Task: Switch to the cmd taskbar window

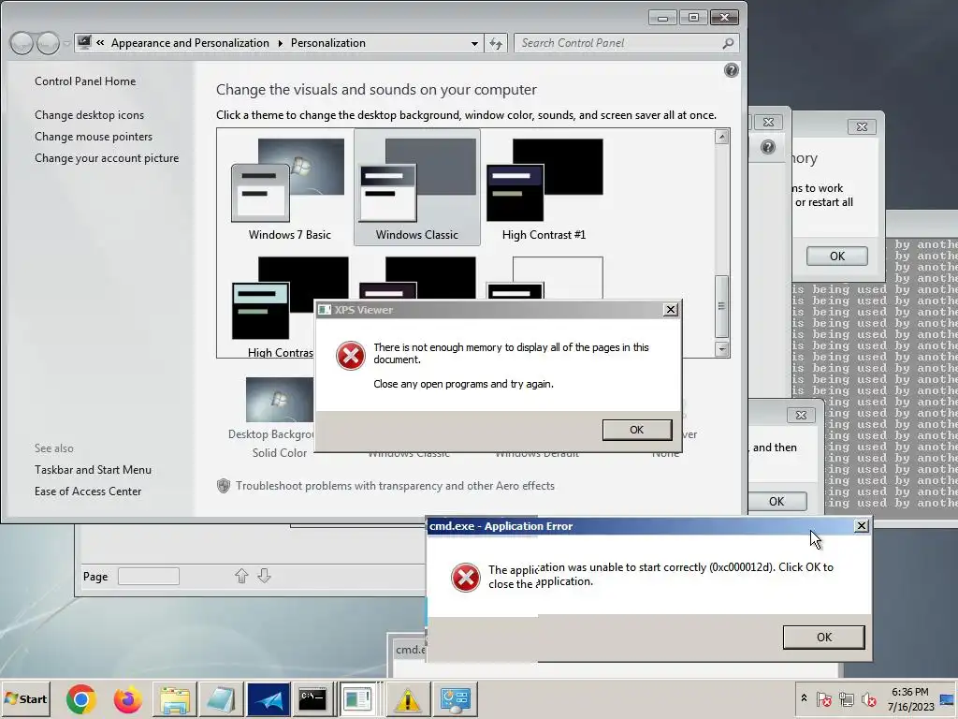Action: pyautogui.click(x=312, y=699)
